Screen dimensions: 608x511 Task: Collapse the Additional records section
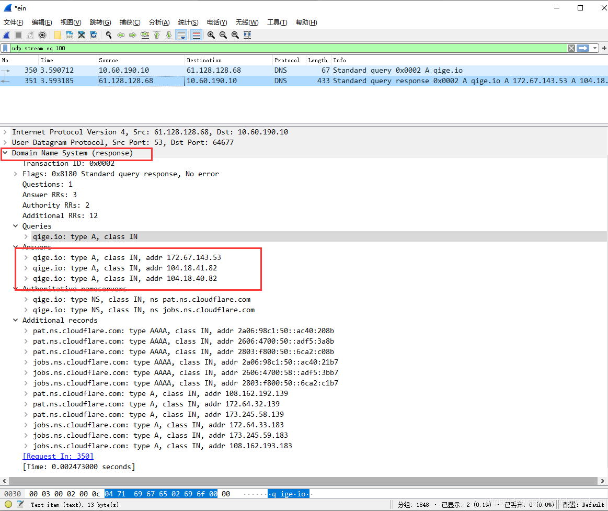(16, 320)
